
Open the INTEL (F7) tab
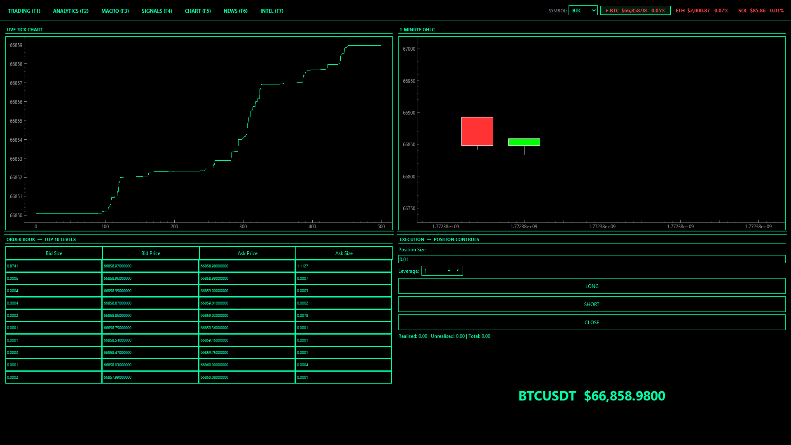(271, 11)
